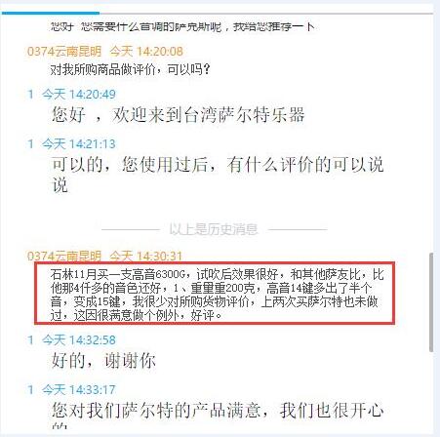This screenshot has height=437, width=440.
Task: Click the red-boxed review about 高音6300G
Action: click(x=215, y=294)
